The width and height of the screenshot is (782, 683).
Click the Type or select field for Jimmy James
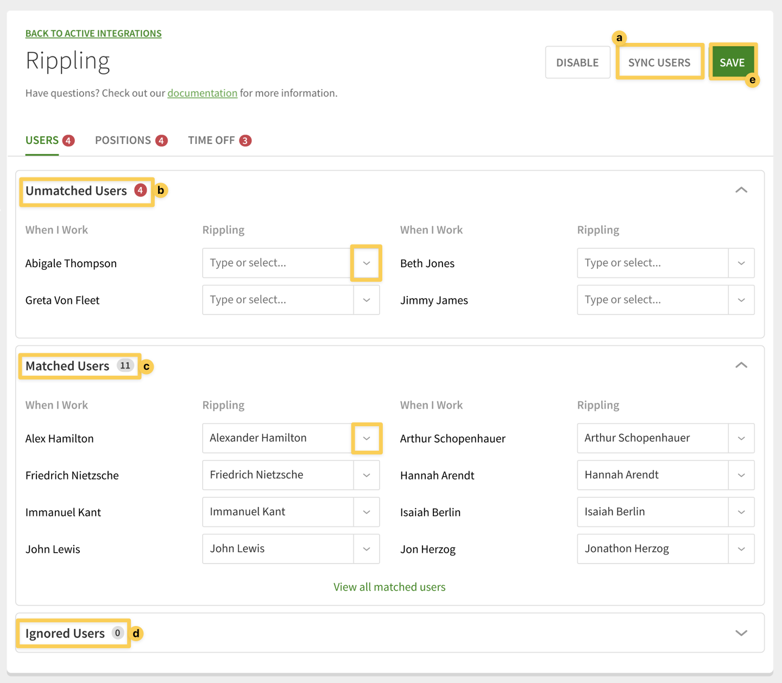(652, 300)
